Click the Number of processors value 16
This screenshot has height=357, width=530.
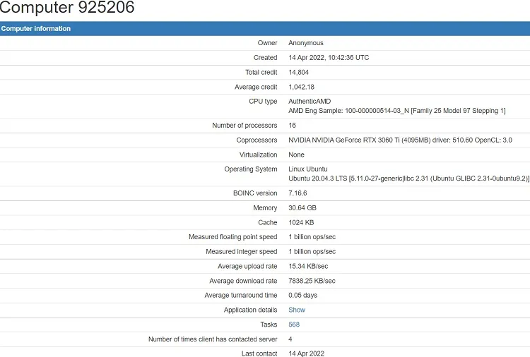pos(292,125)
